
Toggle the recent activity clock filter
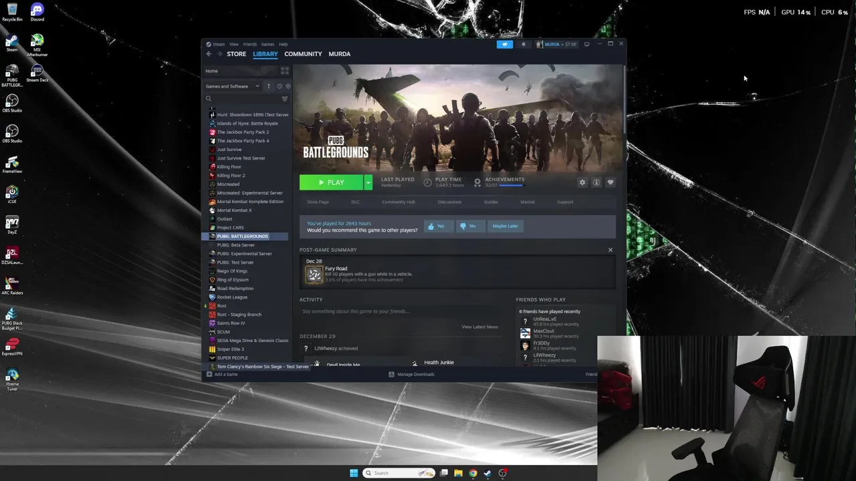[x=279, y=86]
